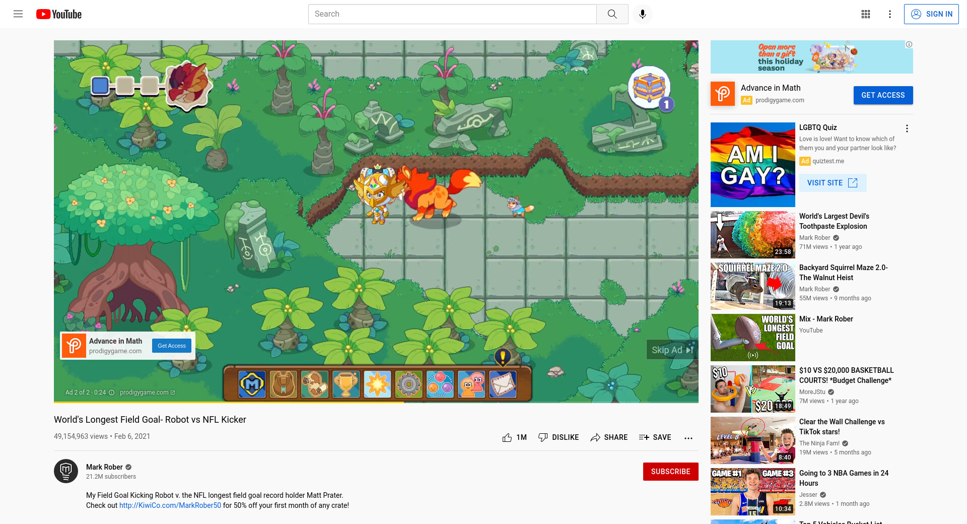Open the AM I GAY ad thumbnail
The width and height of the screenshot is (967, 524).
pyautogui.click(x=753, y=165)
